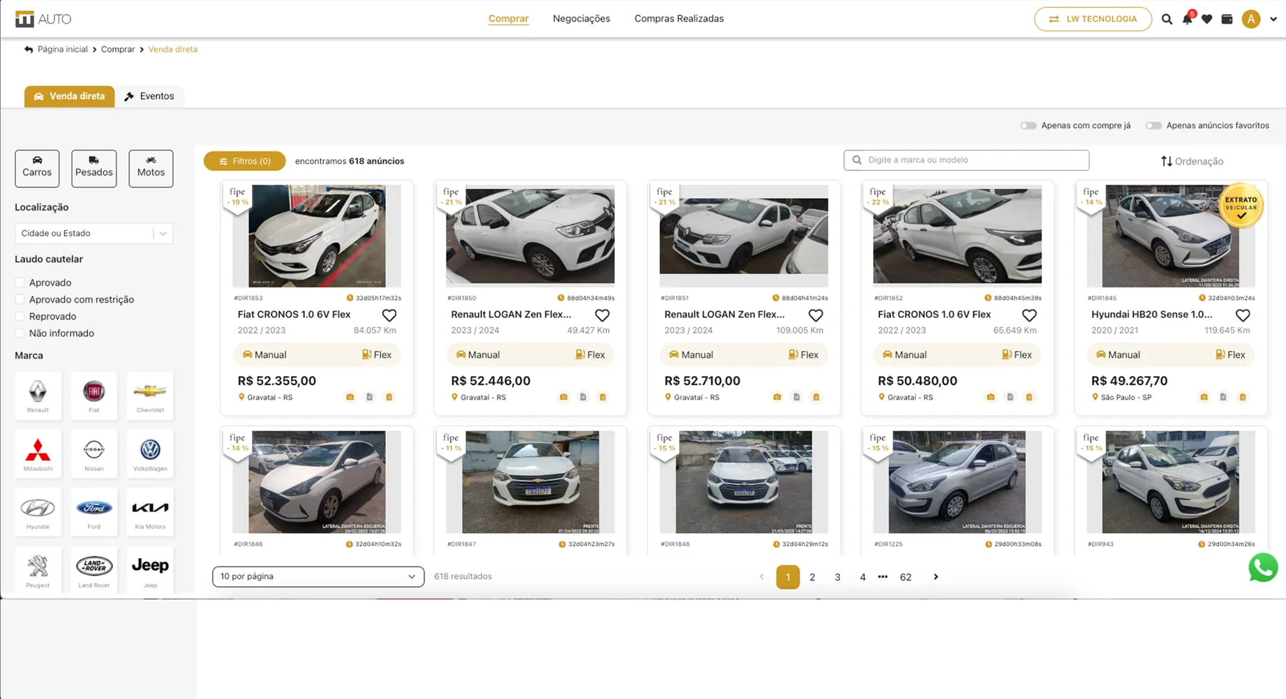Screen dimensions: 1286x699
Task: Toggle Apenas com compre já switch
Action: click(1028, 126)
